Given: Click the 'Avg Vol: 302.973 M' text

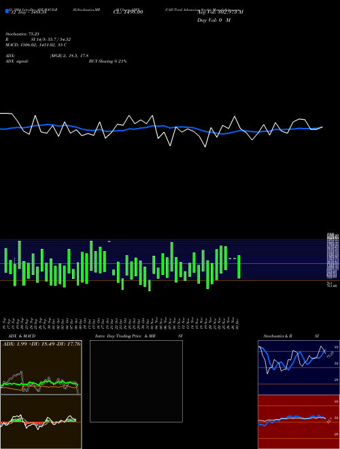Looking at the screenshot, I should pos(220,12).
